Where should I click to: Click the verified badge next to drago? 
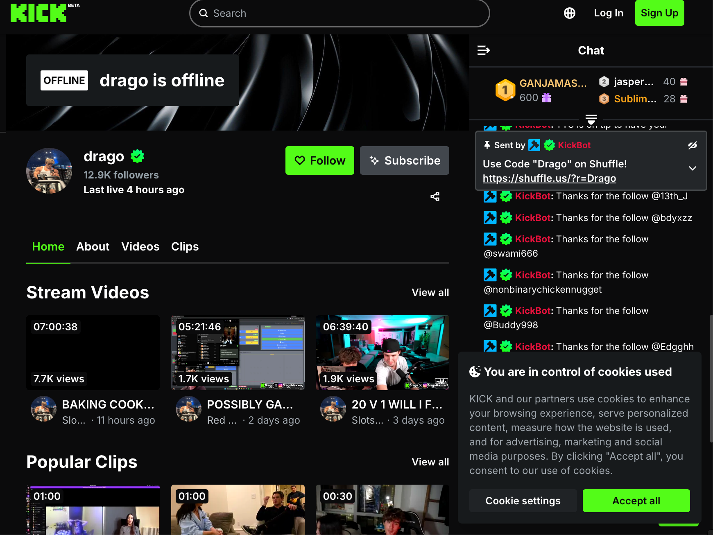click(138, 156)
